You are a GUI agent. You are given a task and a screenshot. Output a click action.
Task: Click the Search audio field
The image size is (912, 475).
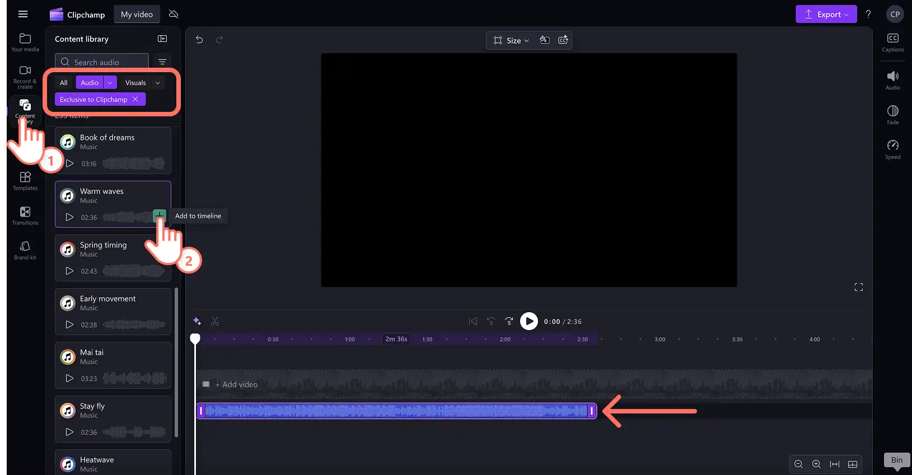tap(102, 62)
